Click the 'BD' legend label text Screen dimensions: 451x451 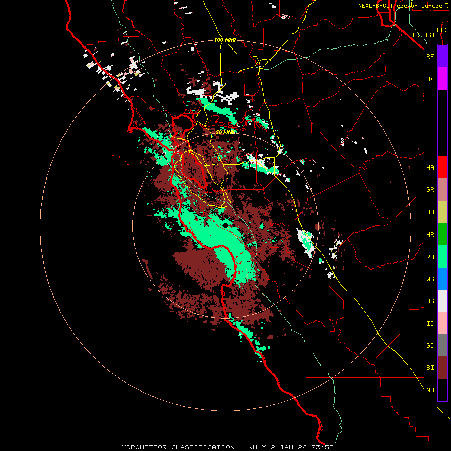(x=430, y=212)
